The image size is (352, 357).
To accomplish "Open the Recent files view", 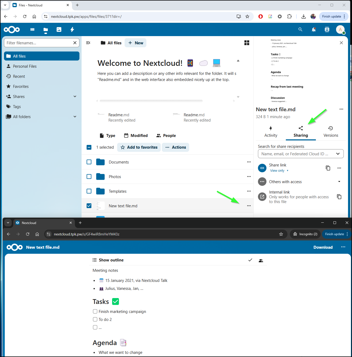I will 42,76.
